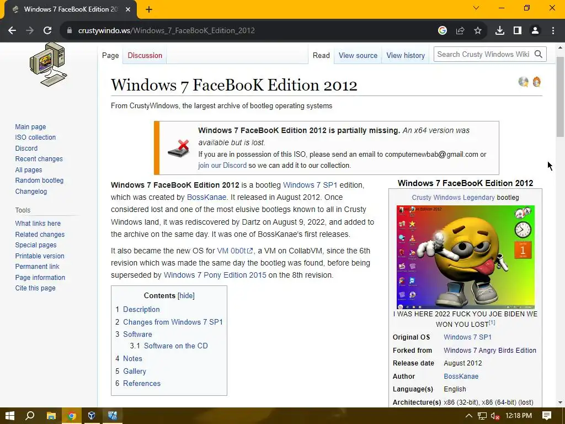Hide the Contents box via the hide link
The width and height of the screenshot is (565, 424).
pyautogui.click(x=186, y=296)
